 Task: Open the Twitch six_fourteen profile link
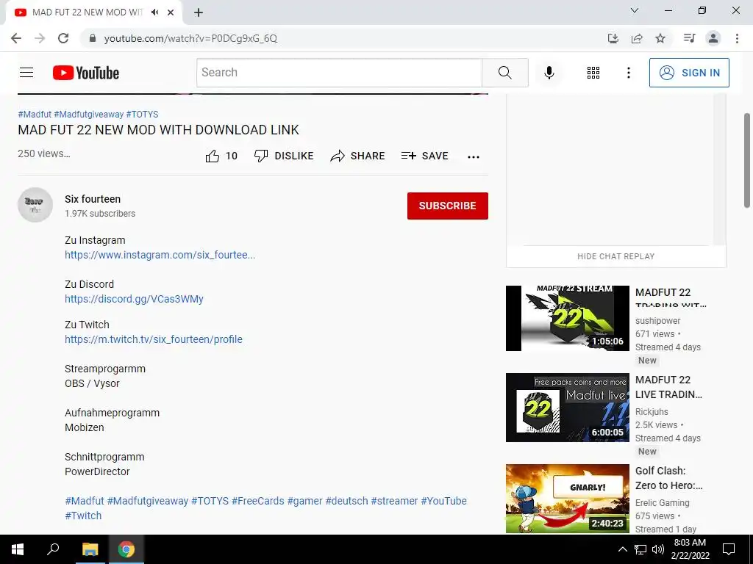tap(154, 339)
